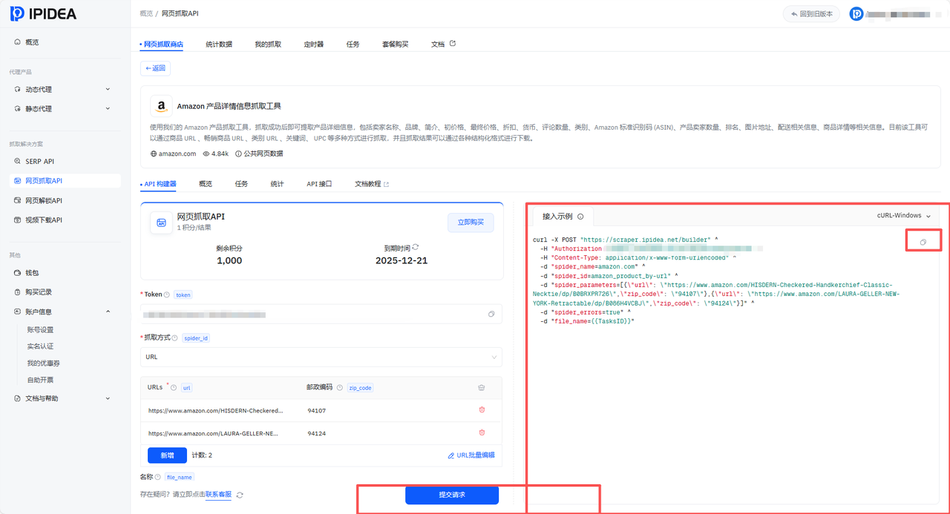Click 接入示例 info icon
Viewport: 950px width, 514px height.
point(580,217)
